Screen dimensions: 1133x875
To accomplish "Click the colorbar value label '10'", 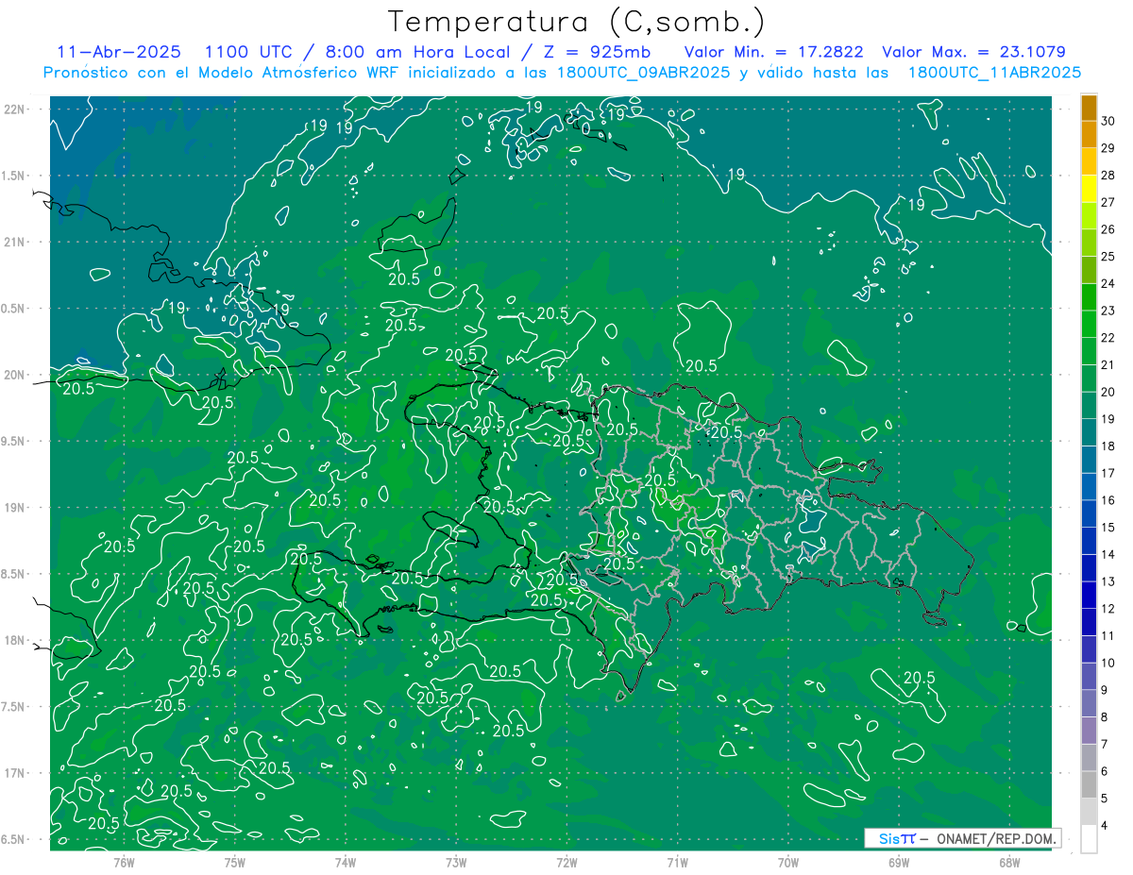I will click(x=1108, y=663).
